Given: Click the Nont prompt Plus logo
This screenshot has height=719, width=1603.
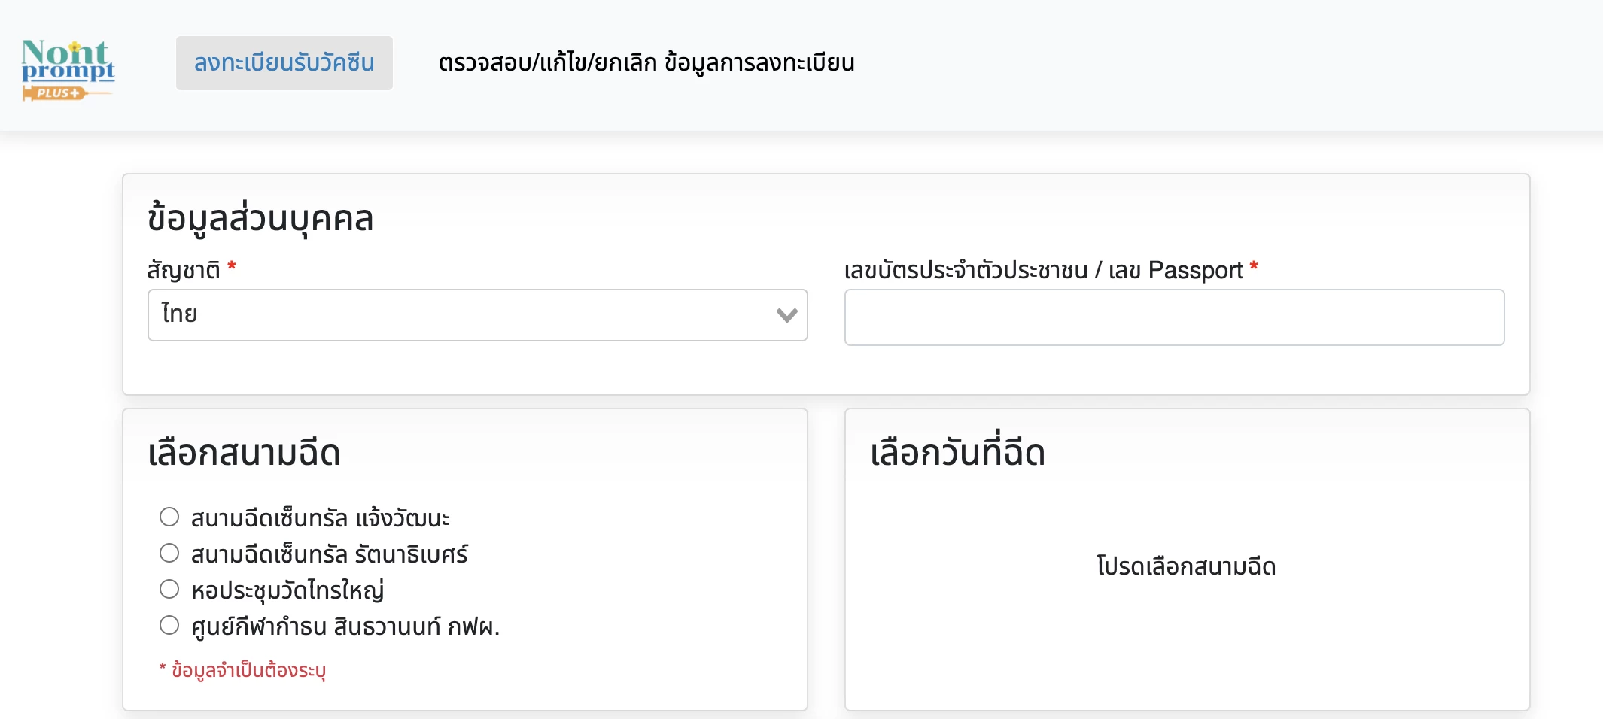Looking at the screenshot, I should (x=68, y=69).
